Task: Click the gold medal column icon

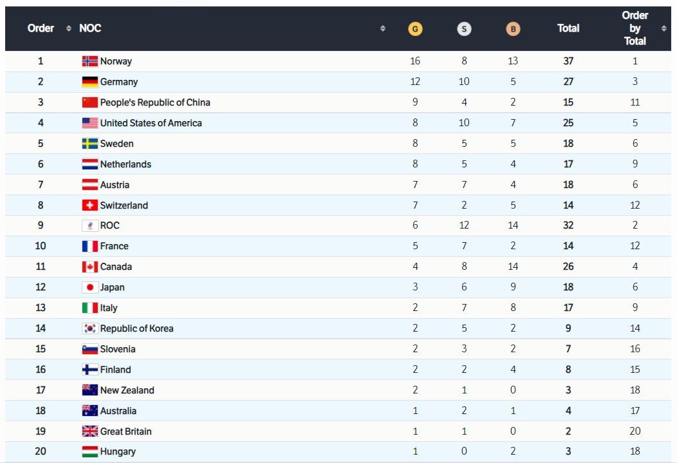Action: pos(415,29)
